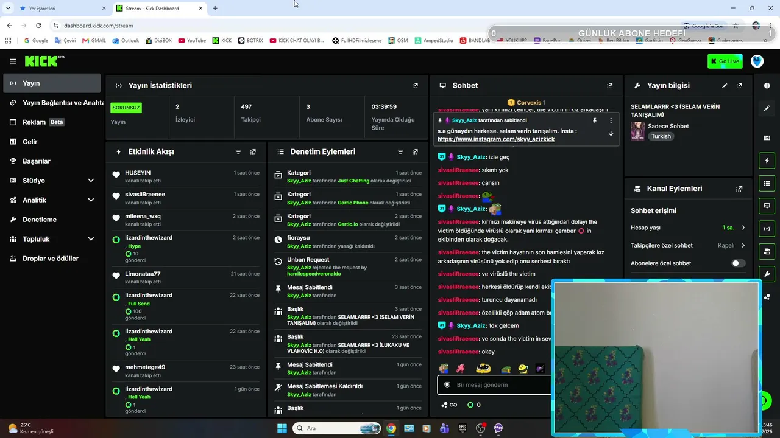
Task: Click the Turkish language tag
Action: point(661,136)
